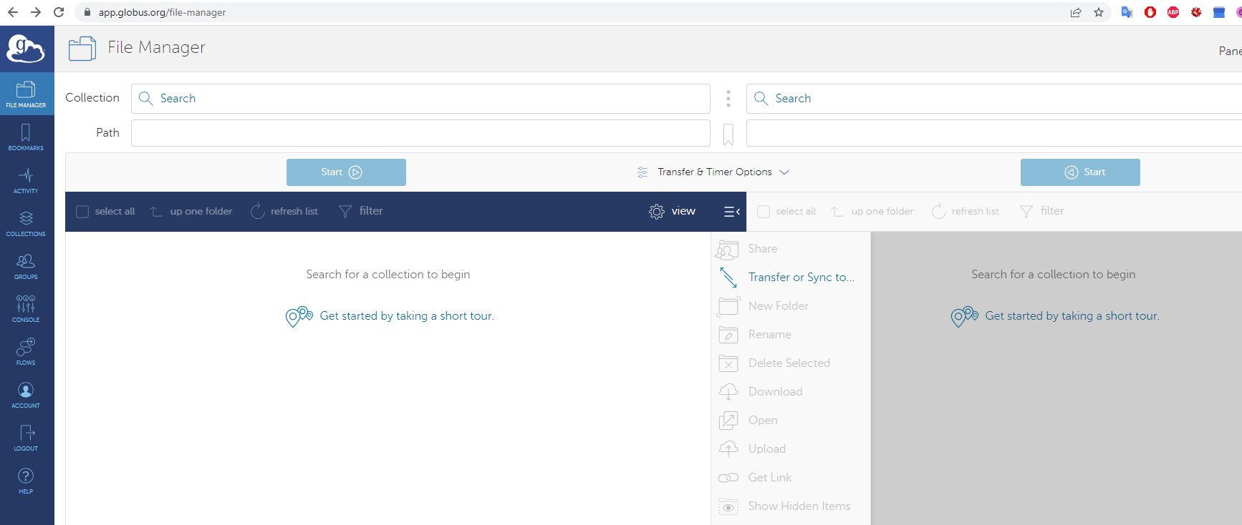The height and width of the screenshot is (525, 1242).
Task: Open the Flows sidebar section
Action: 26,351
